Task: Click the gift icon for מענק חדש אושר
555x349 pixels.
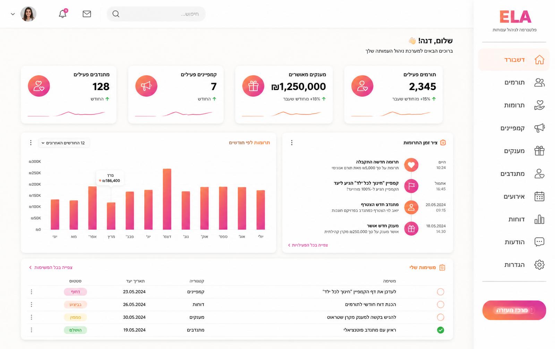Action: point(411,229)
